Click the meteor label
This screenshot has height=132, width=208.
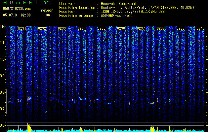pos(47,10)
